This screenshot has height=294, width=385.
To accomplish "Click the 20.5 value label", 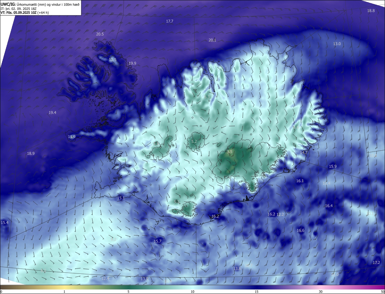I will tap(100, 34).
